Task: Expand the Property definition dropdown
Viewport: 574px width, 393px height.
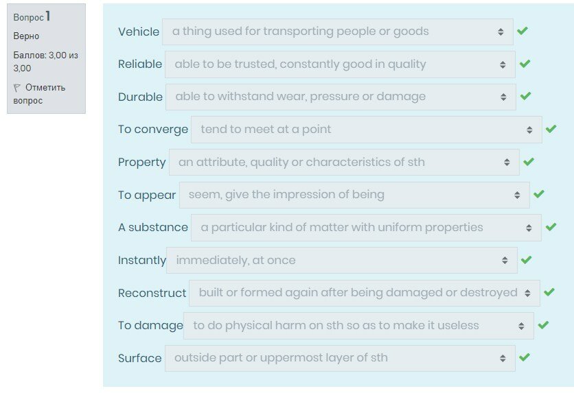Action: (344, 163)
